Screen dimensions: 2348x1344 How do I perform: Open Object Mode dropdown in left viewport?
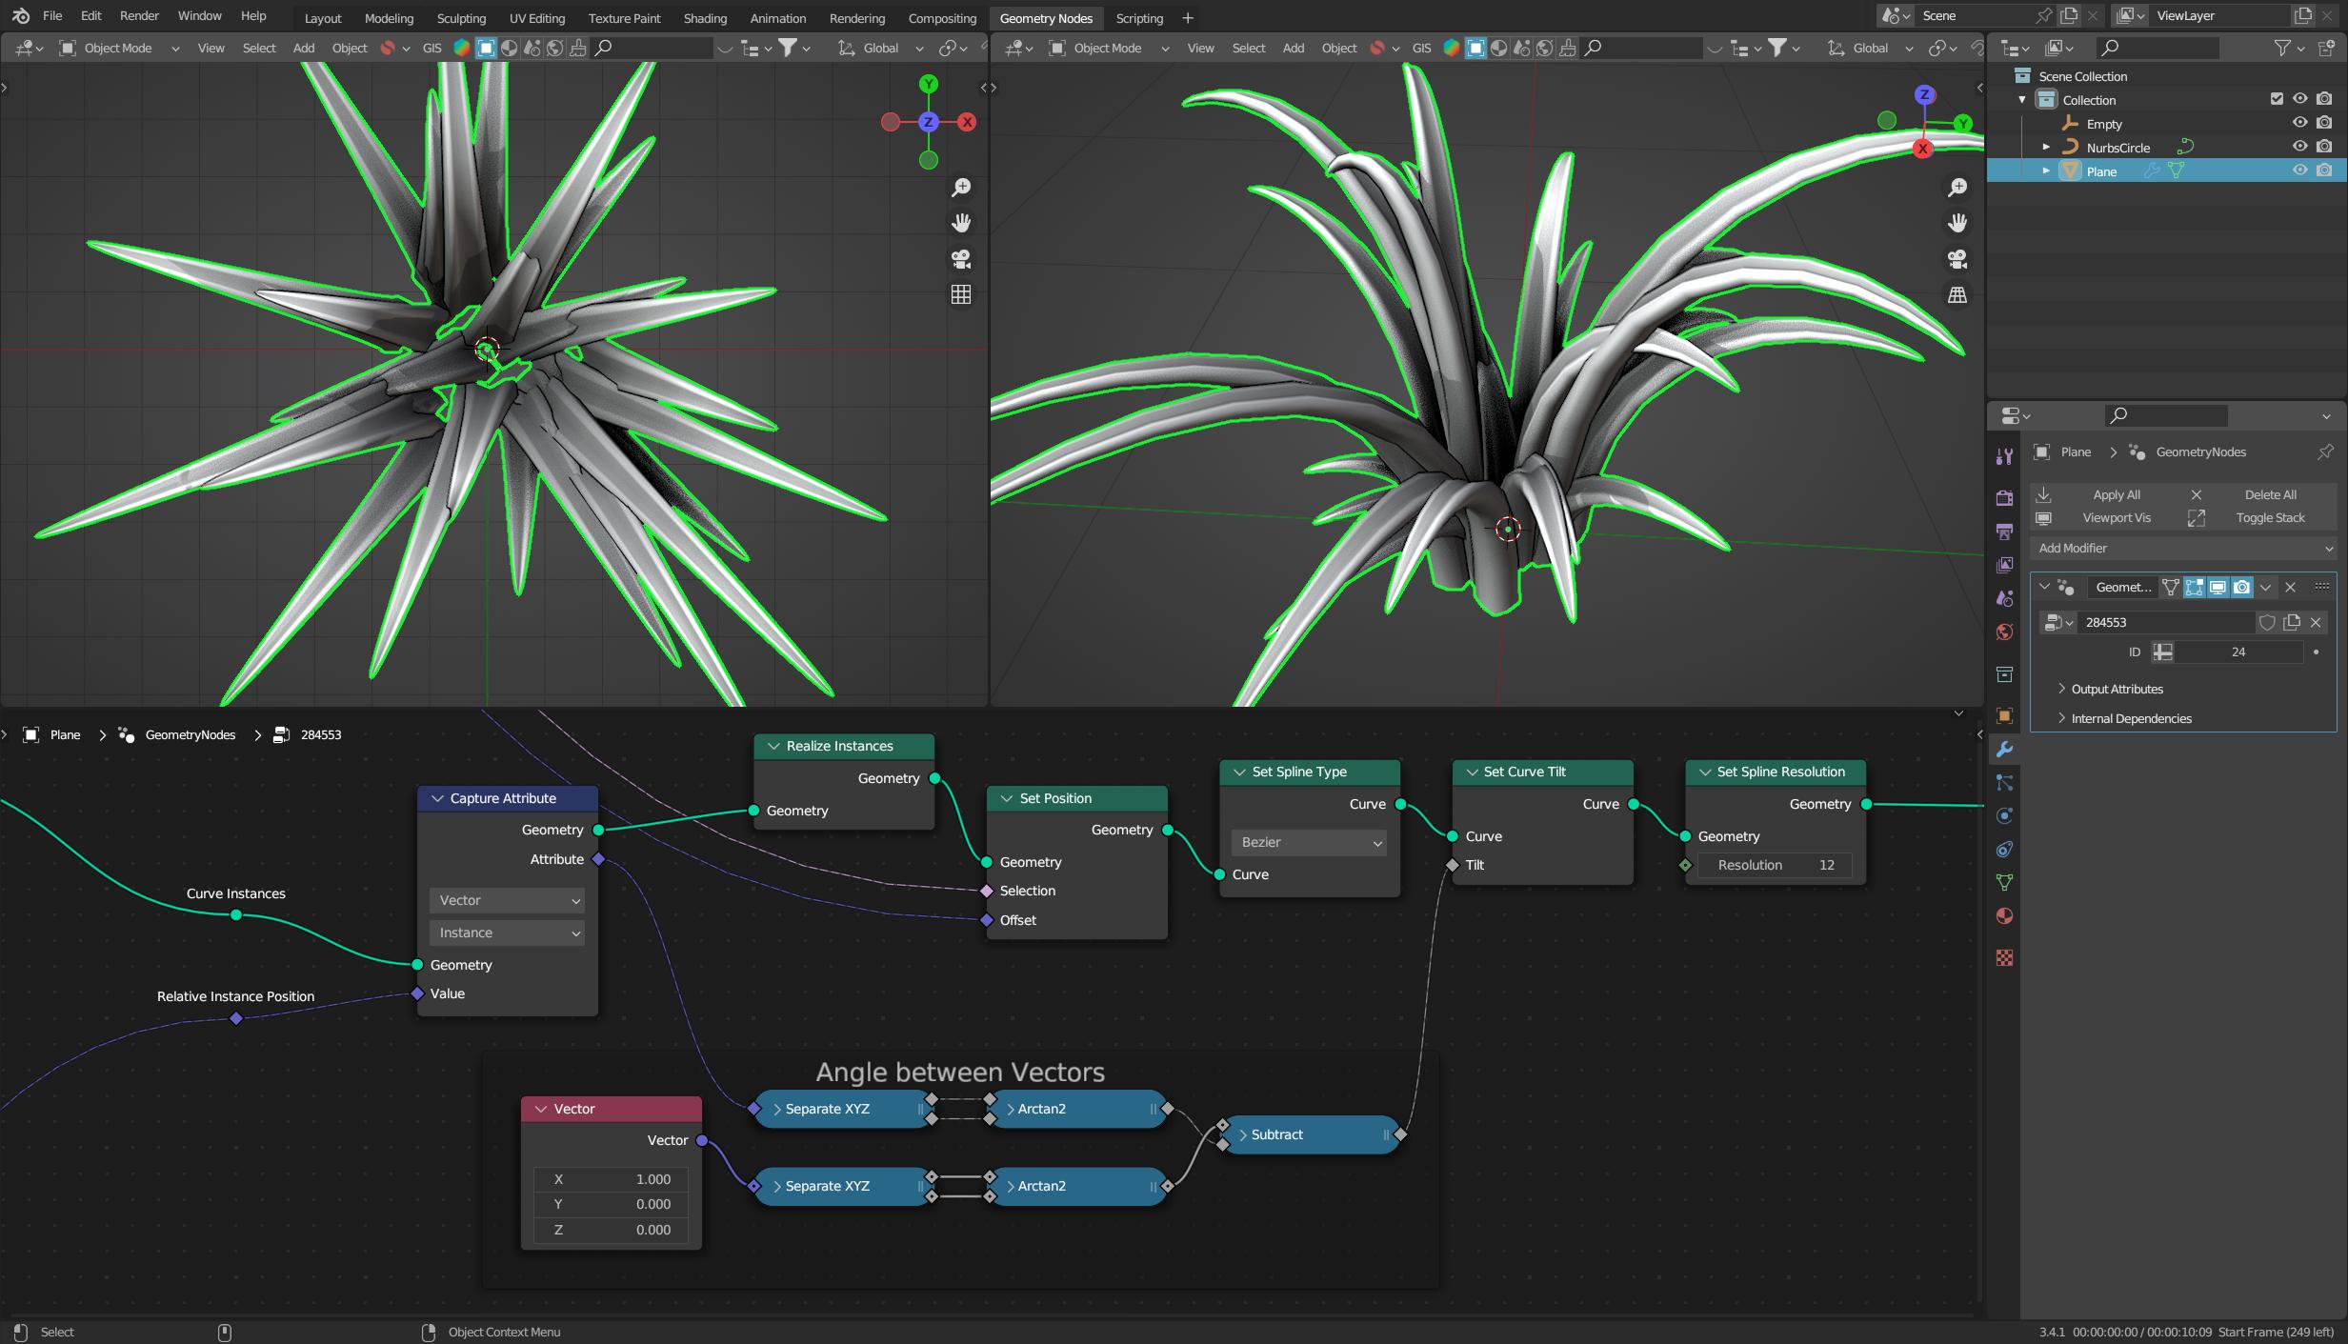(x=119, y=48)
